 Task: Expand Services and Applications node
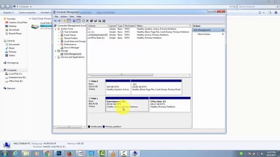(x=56, y=57)
